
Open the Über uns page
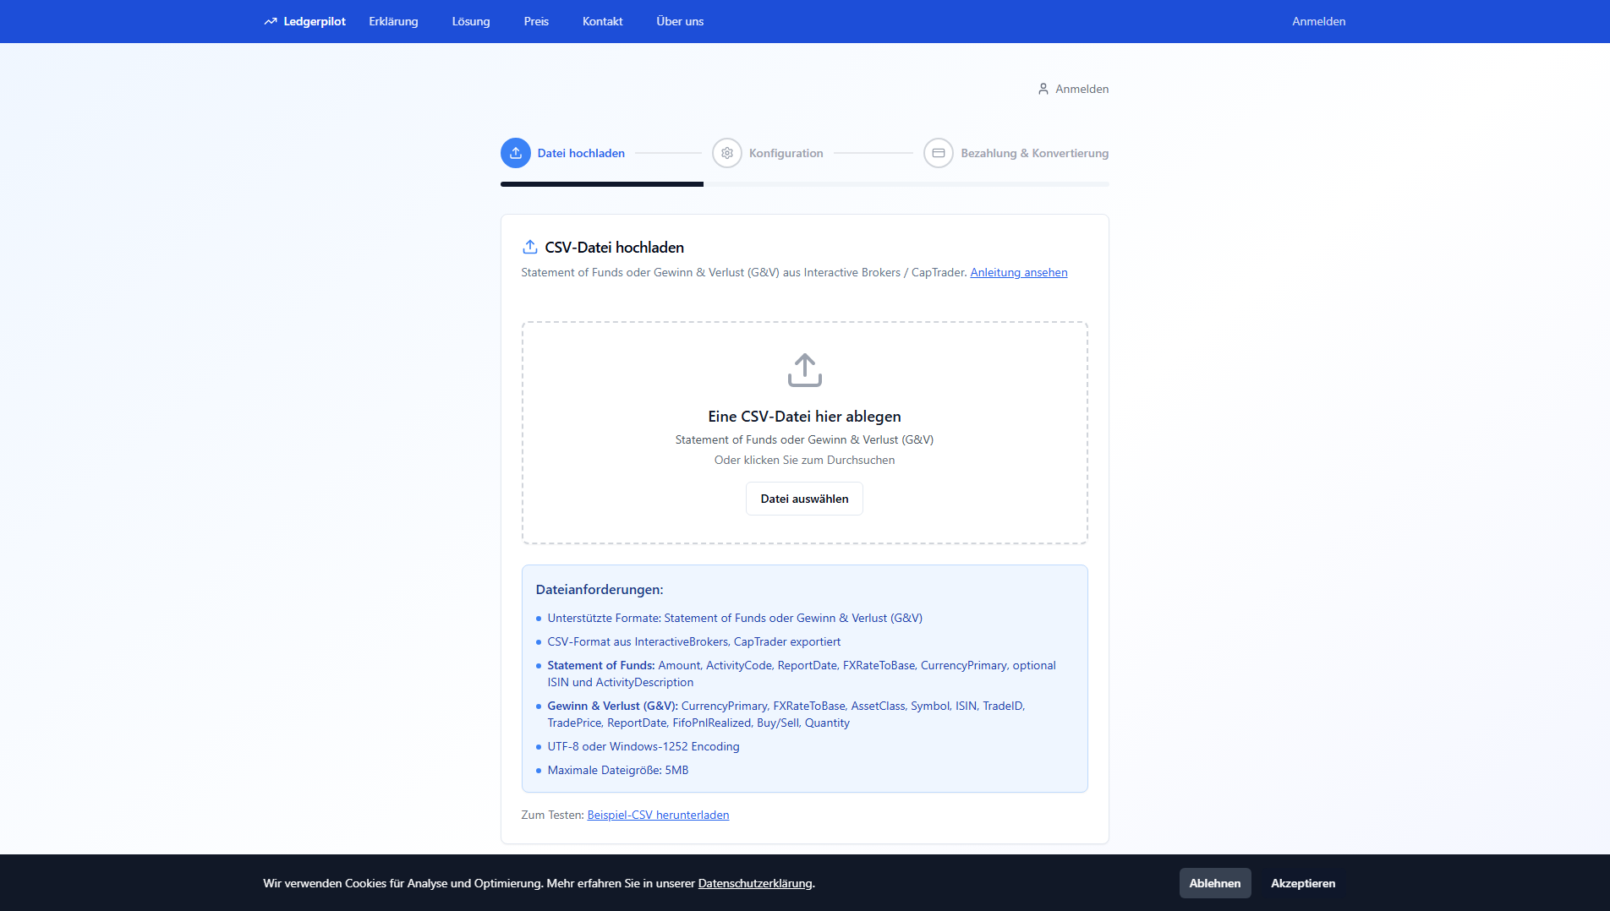[x=680, y=21]
